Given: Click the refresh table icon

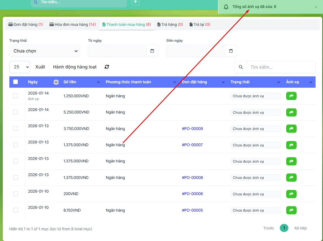Looking at the screenshot, I should [107, 67].
